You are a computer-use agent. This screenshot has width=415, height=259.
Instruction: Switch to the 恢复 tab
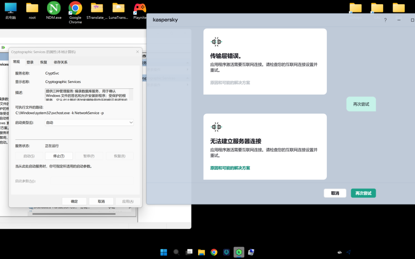[44, 62]
